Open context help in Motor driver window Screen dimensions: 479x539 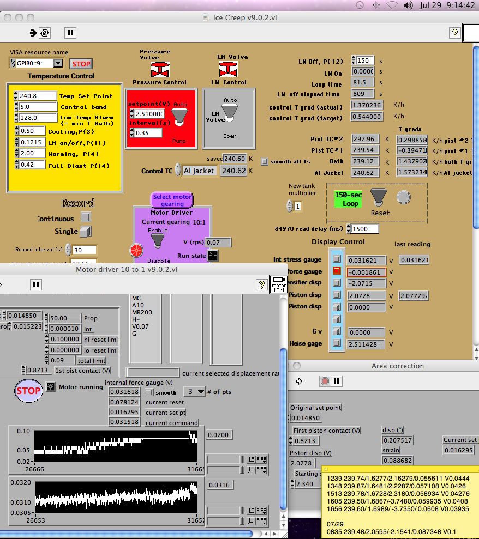(262, 284)
